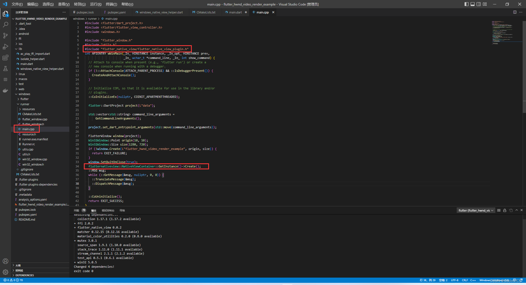Image resolution: width=526 pixels, height=285 pixels.
Task: Open win32_window.h in the explorer
Action: 33,164
